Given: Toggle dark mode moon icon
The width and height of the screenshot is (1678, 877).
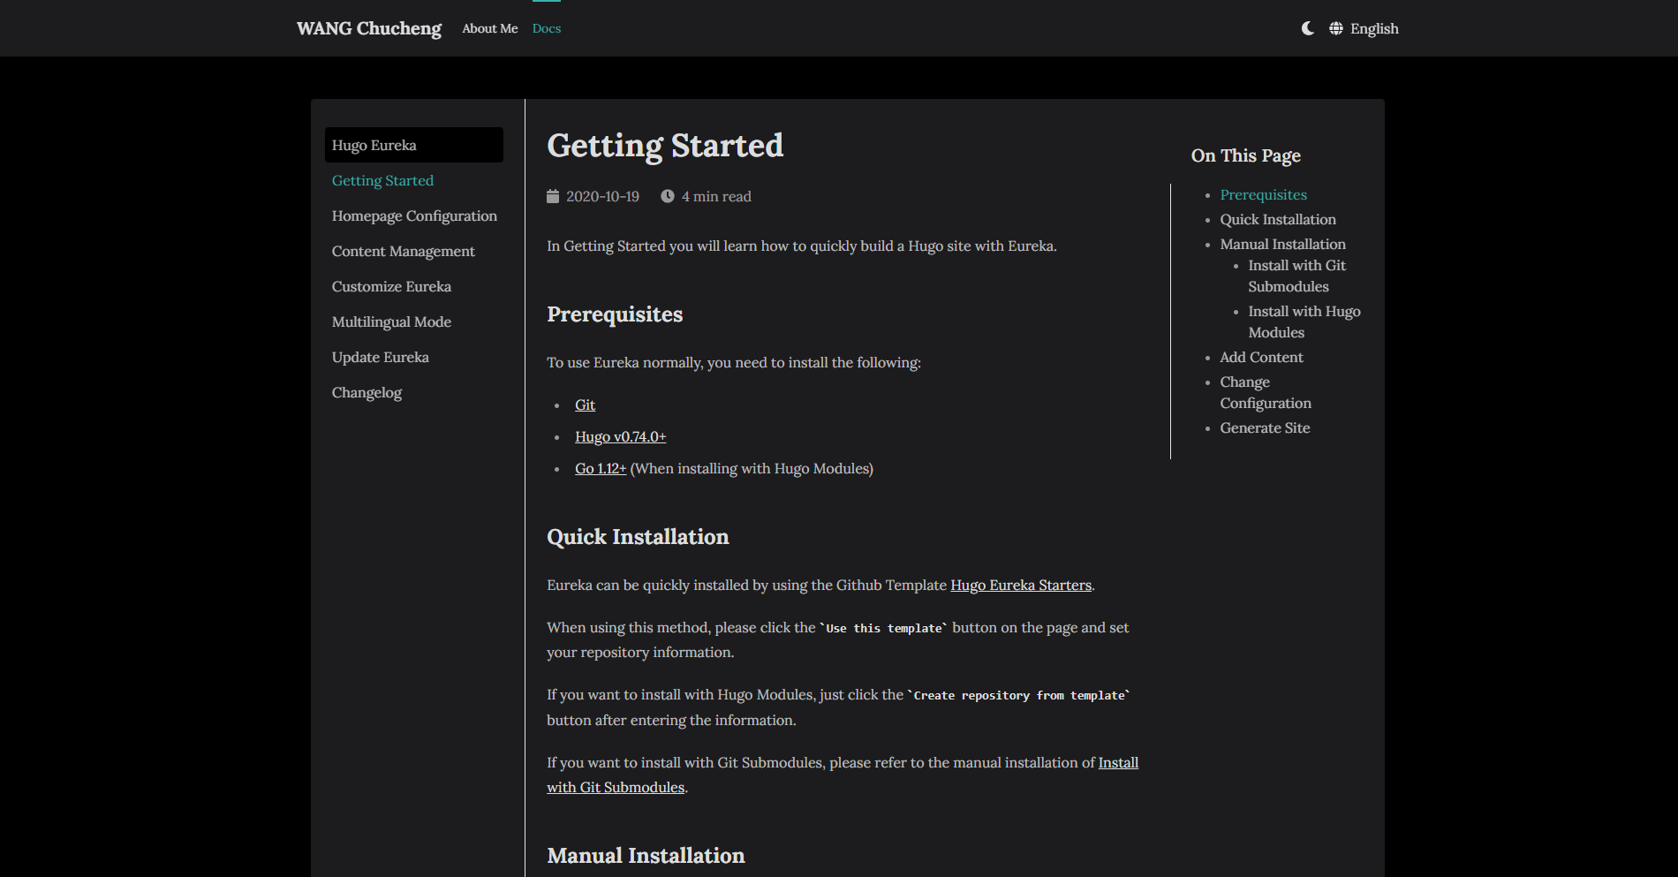Looking at the screenshot, I should [x=1308, y=28].
